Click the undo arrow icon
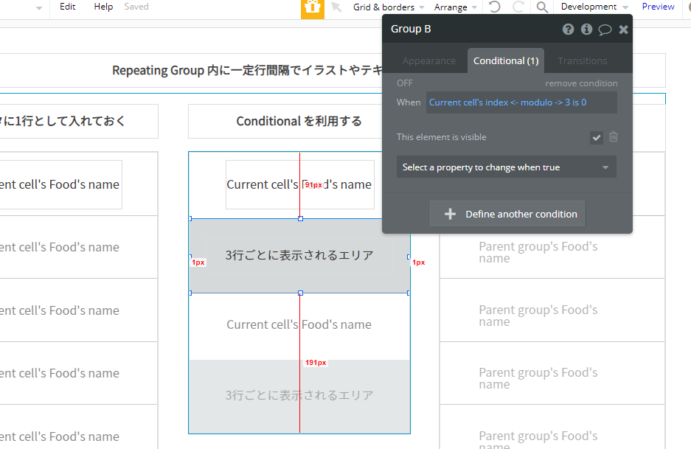Screen dimensions: 691x449 [x=494, y=7]
